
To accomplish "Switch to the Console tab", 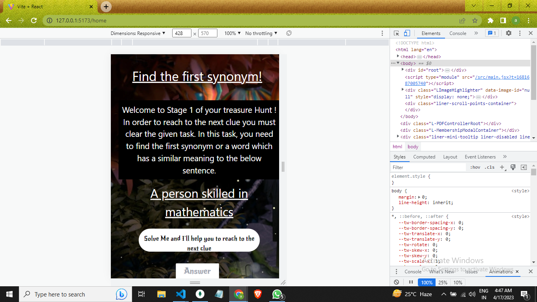I will coord(457,33).
